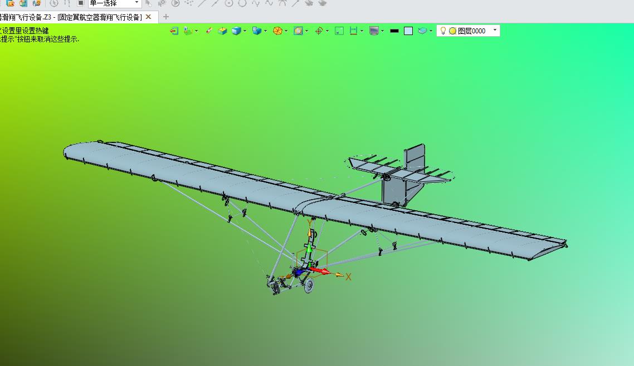Click the light blue face color swatch

click(408, 31)
